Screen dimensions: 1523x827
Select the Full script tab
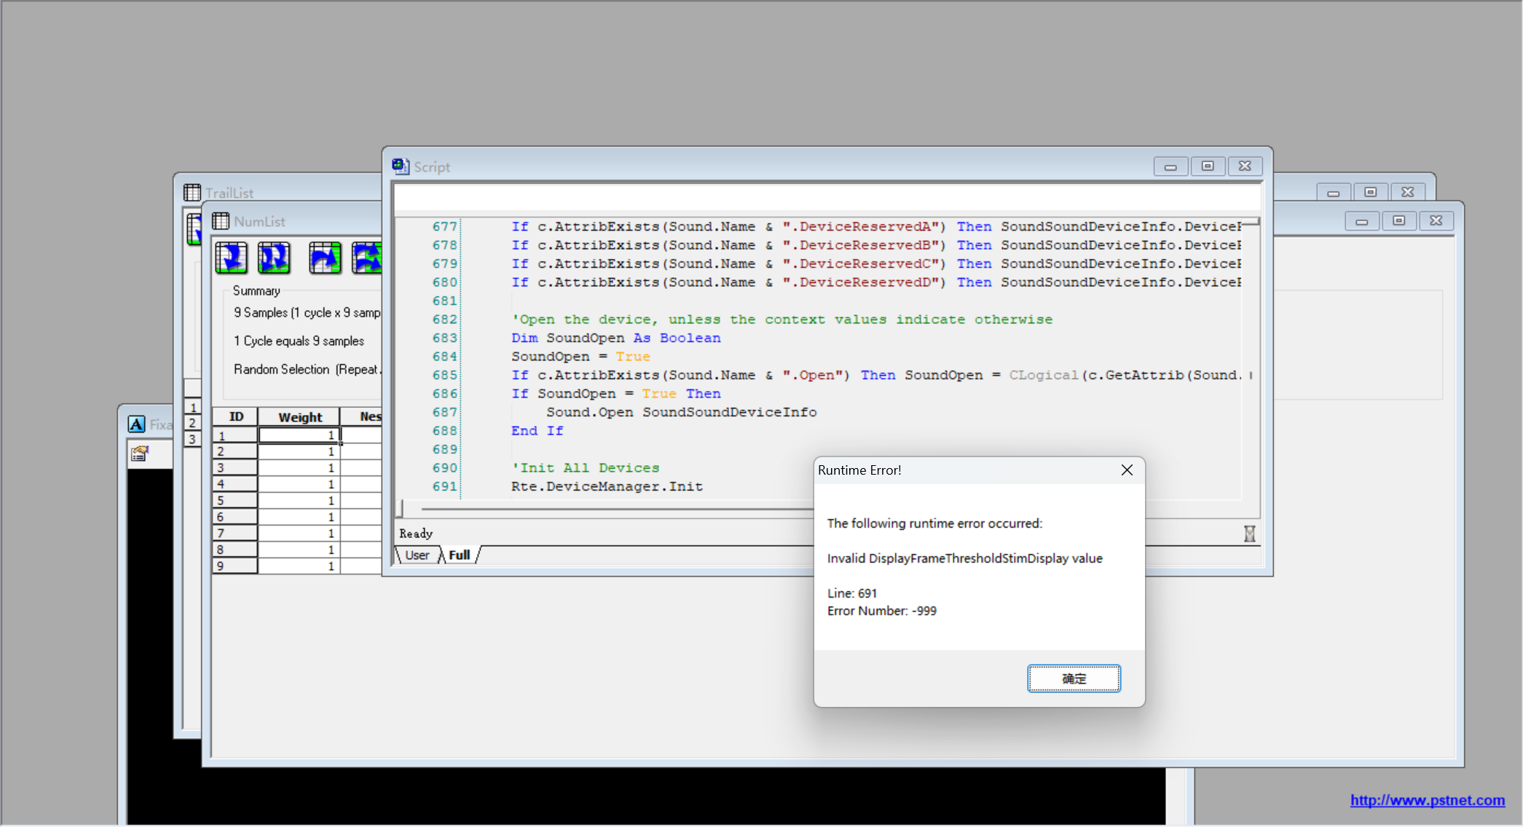coord(459,555)
